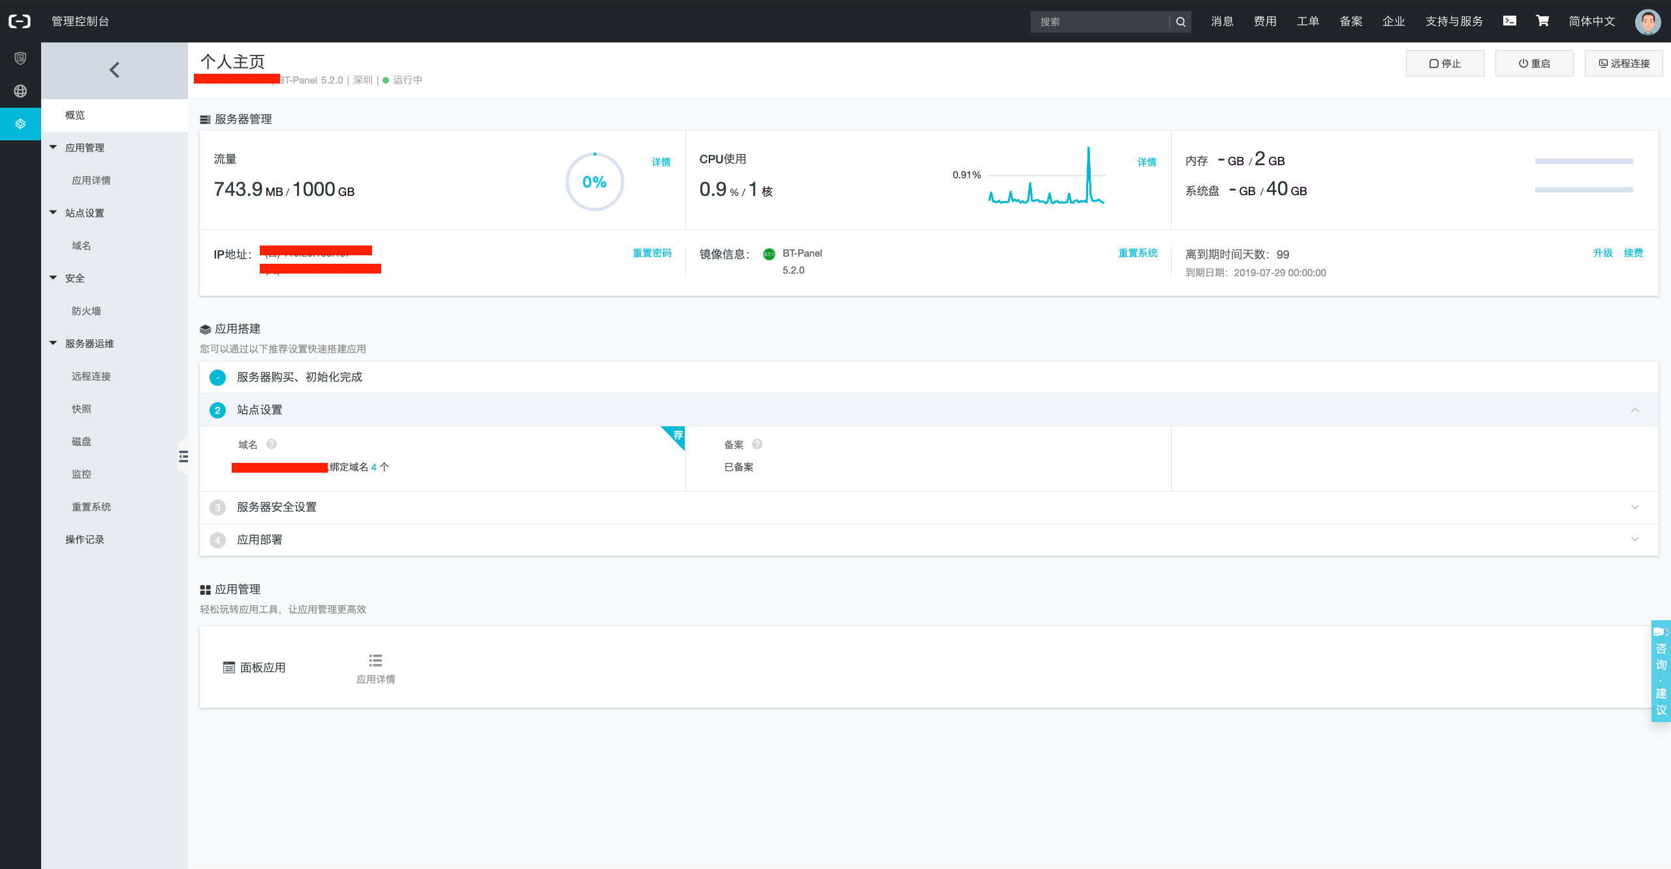Image resolution: width=1671 pixels, height=869 pixels.
Task: Open 支持与服务 in the top bar
Action: (1454, 22)
